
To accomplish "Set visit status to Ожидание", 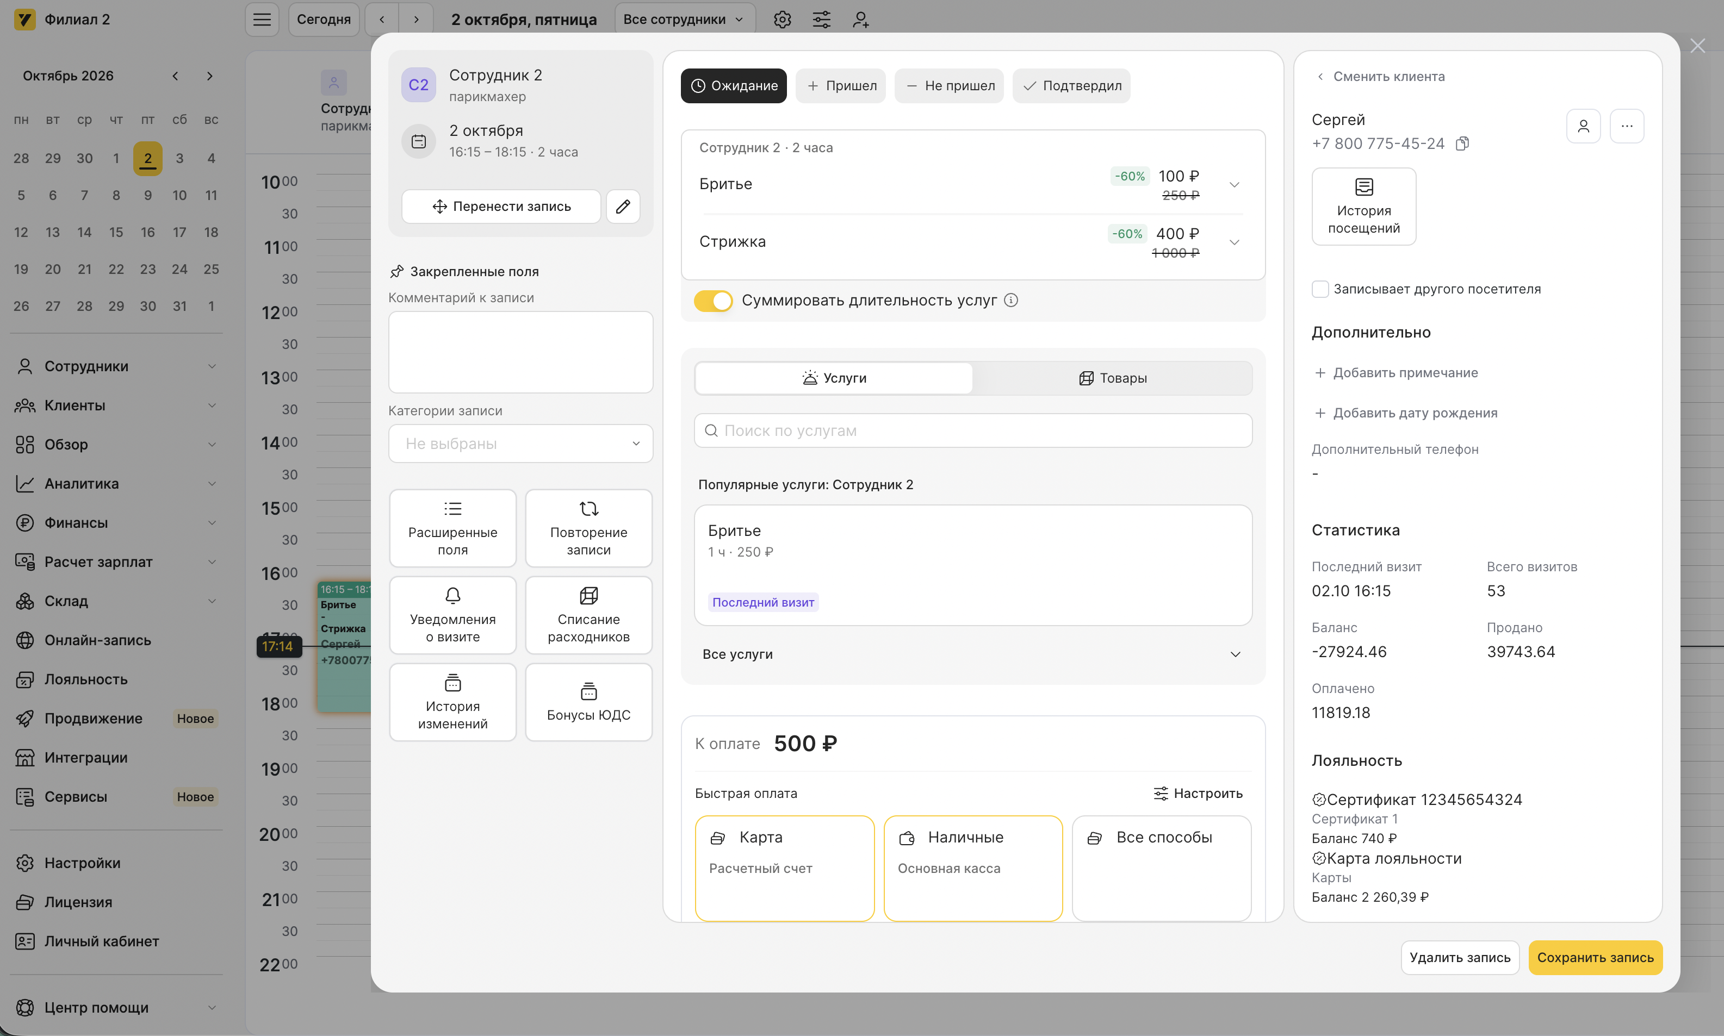I will (x=733, y=86).
